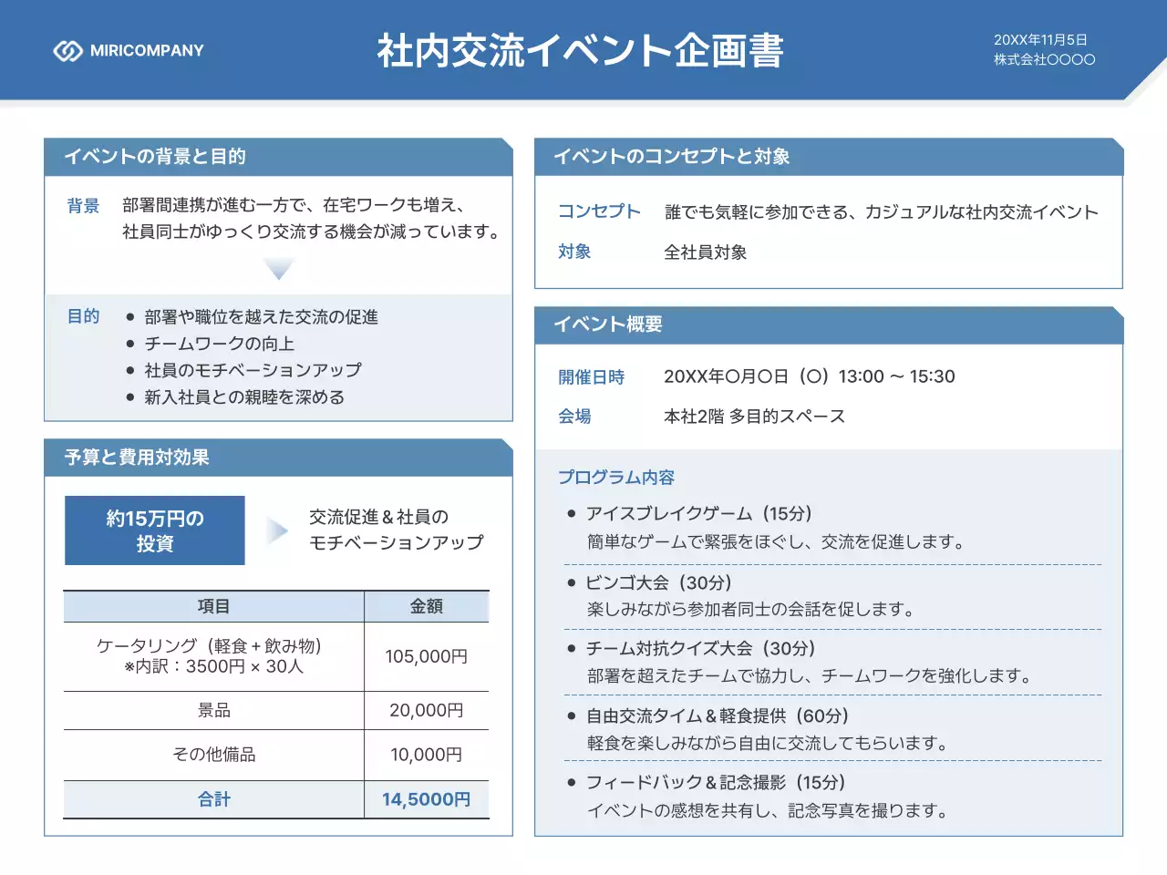The image size is (1167, 875).
Task: Select the 約15万円の投資 highlighted box
Action: click(x=154, y=530)
